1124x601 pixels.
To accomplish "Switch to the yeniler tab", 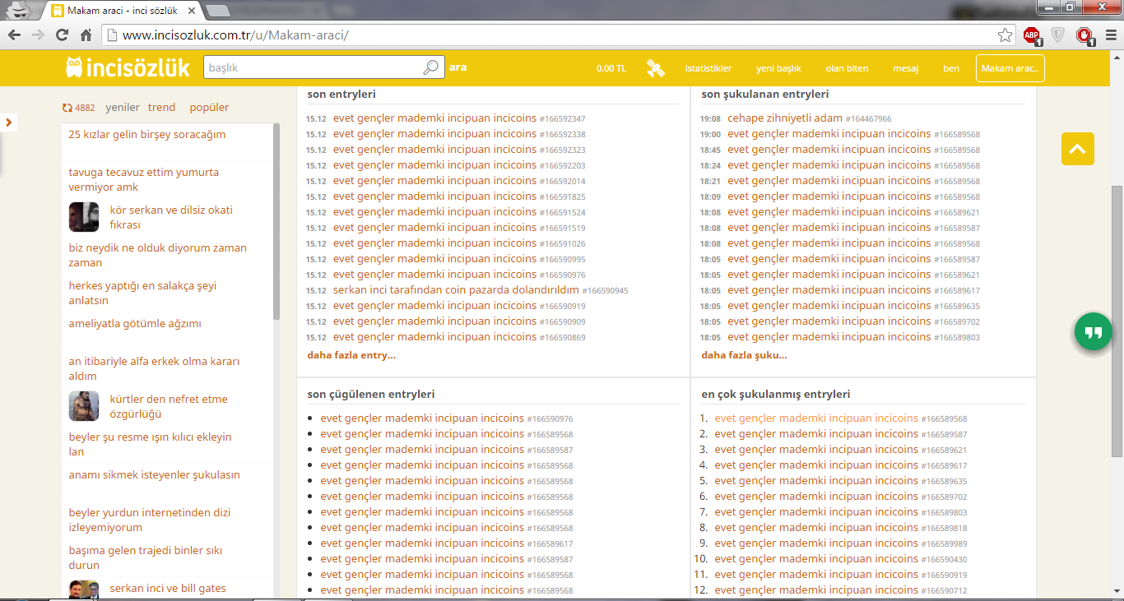I will tap(123, 108).
